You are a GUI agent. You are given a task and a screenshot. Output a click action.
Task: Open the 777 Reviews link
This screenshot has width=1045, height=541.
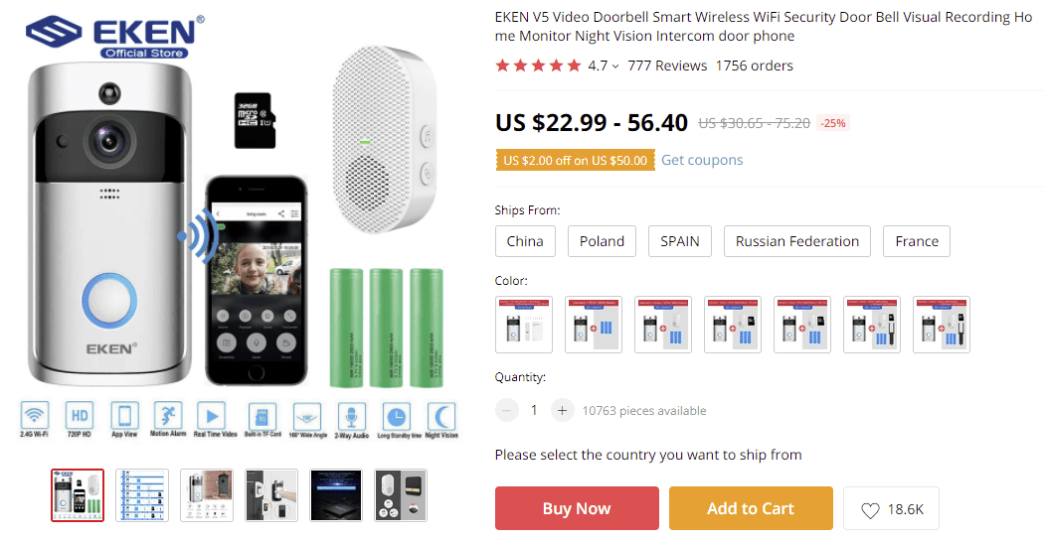(x=667, y=66)
